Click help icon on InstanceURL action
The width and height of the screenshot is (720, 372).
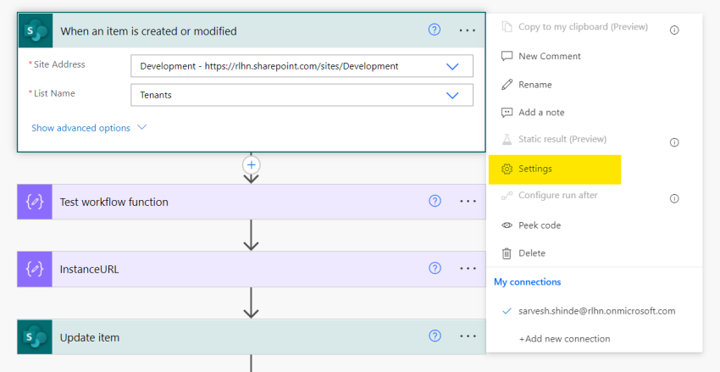(435, 269)
